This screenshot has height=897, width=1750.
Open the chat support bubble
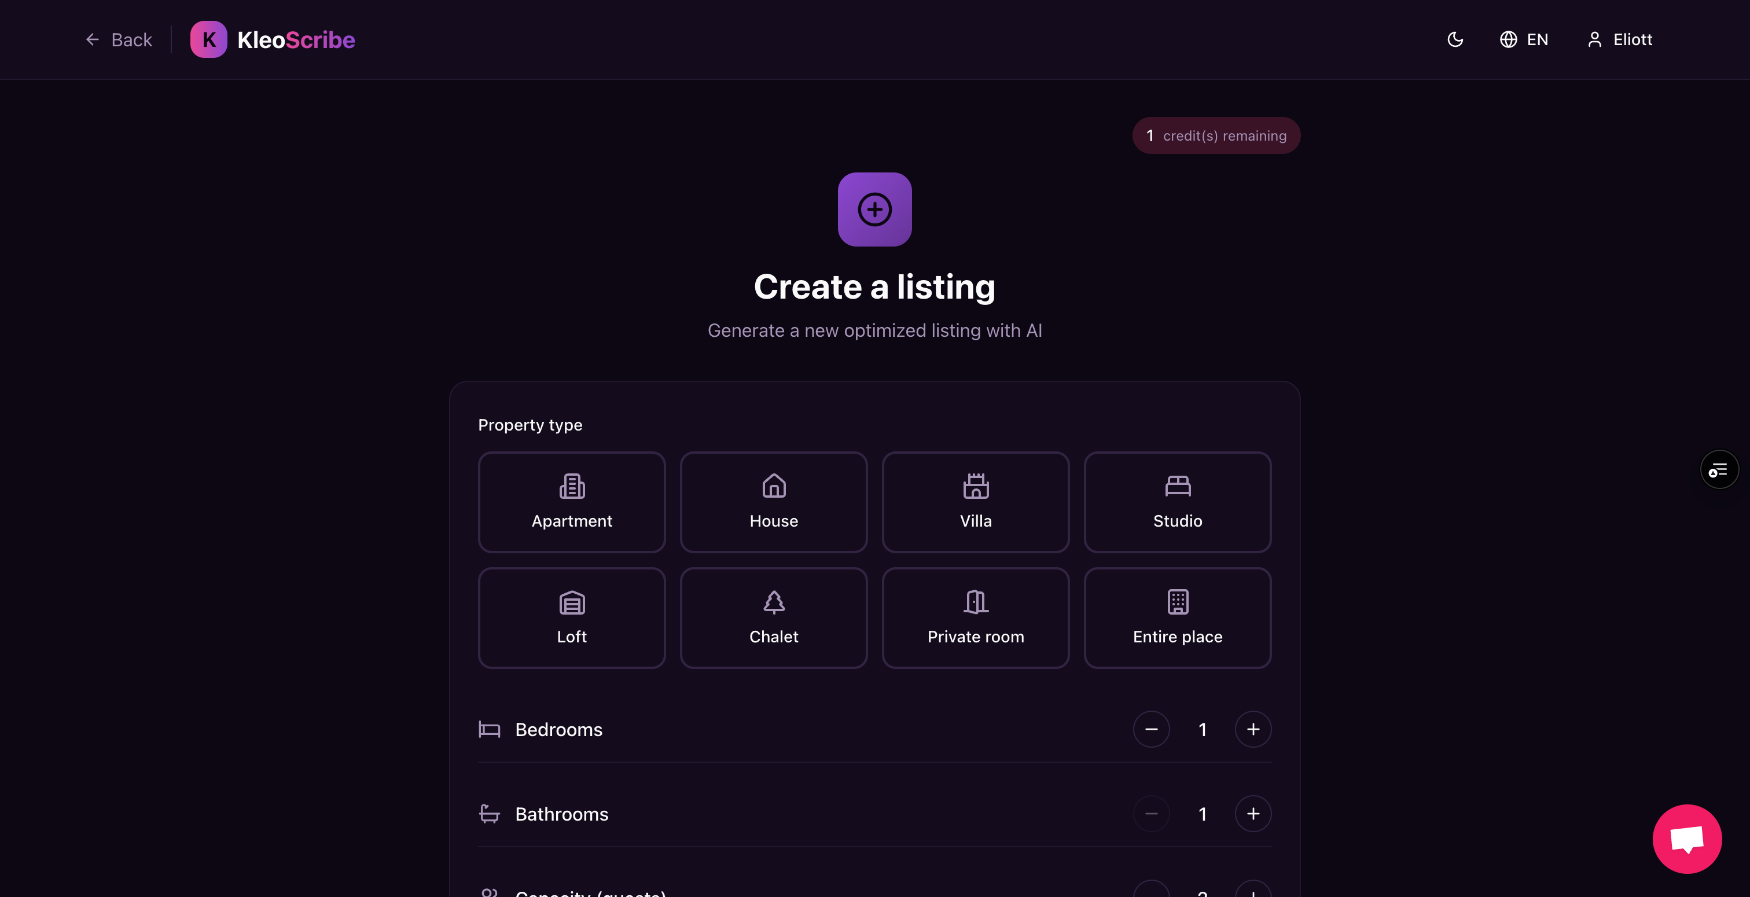(1687, 839)
